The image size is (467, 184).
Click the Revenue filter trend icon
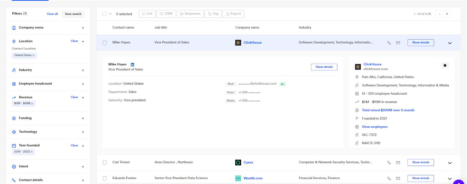click(14, 98)
